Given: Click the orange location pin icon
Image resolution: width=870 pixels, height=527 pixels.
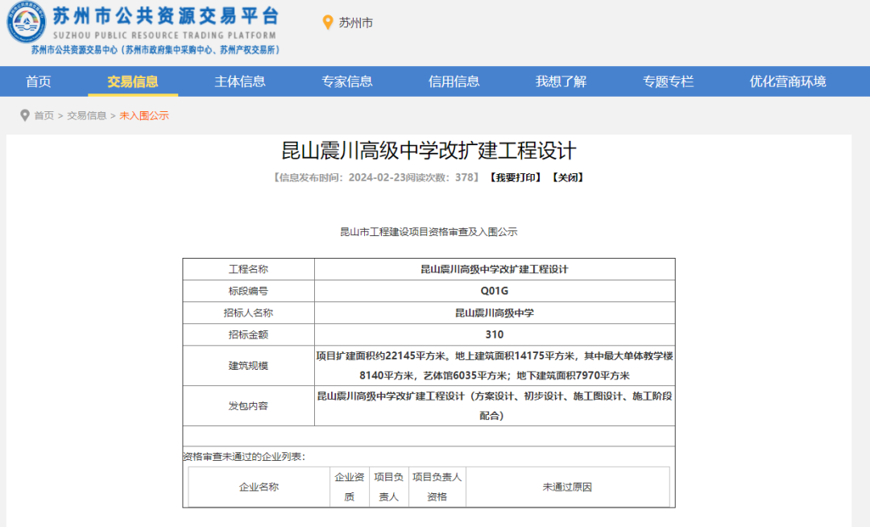Looking at the screenshot, I should pos(328,23).
